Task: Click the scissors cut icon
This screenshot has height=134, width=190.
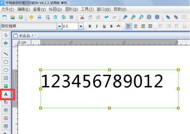Action: (82, 17)
